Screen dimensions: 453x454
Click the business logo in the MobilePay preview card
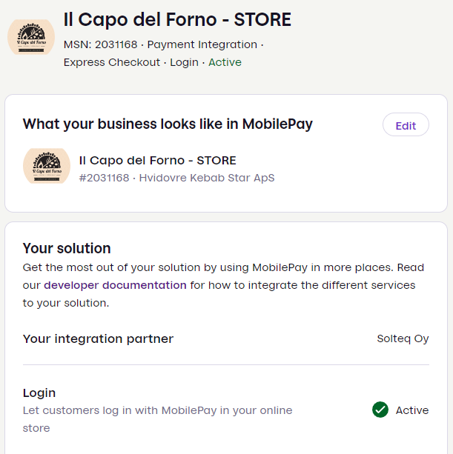click(47, 166)
